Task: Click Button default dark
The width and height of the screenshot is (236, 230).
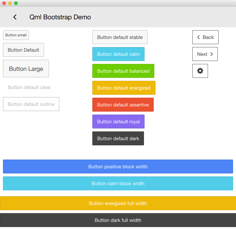Action: click(x=118, y=138)
